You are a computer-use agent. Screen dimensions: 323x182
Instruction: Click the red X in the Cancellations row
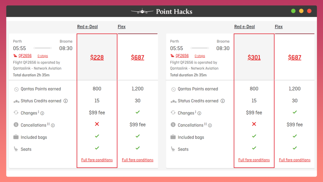tap(97, 124)
